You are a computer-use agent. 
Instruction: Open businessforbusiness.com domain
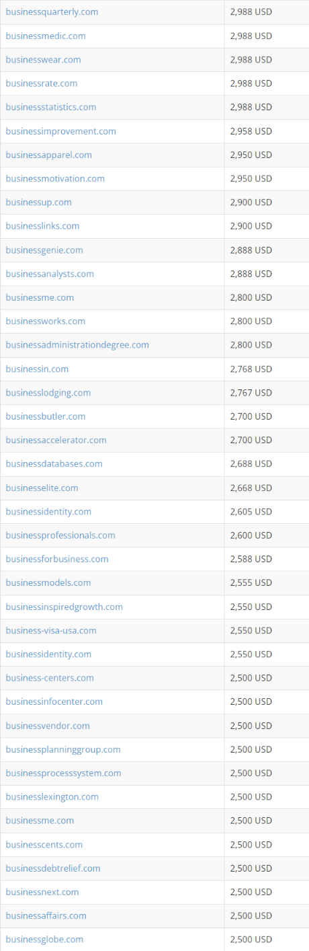tap(57, 559)
